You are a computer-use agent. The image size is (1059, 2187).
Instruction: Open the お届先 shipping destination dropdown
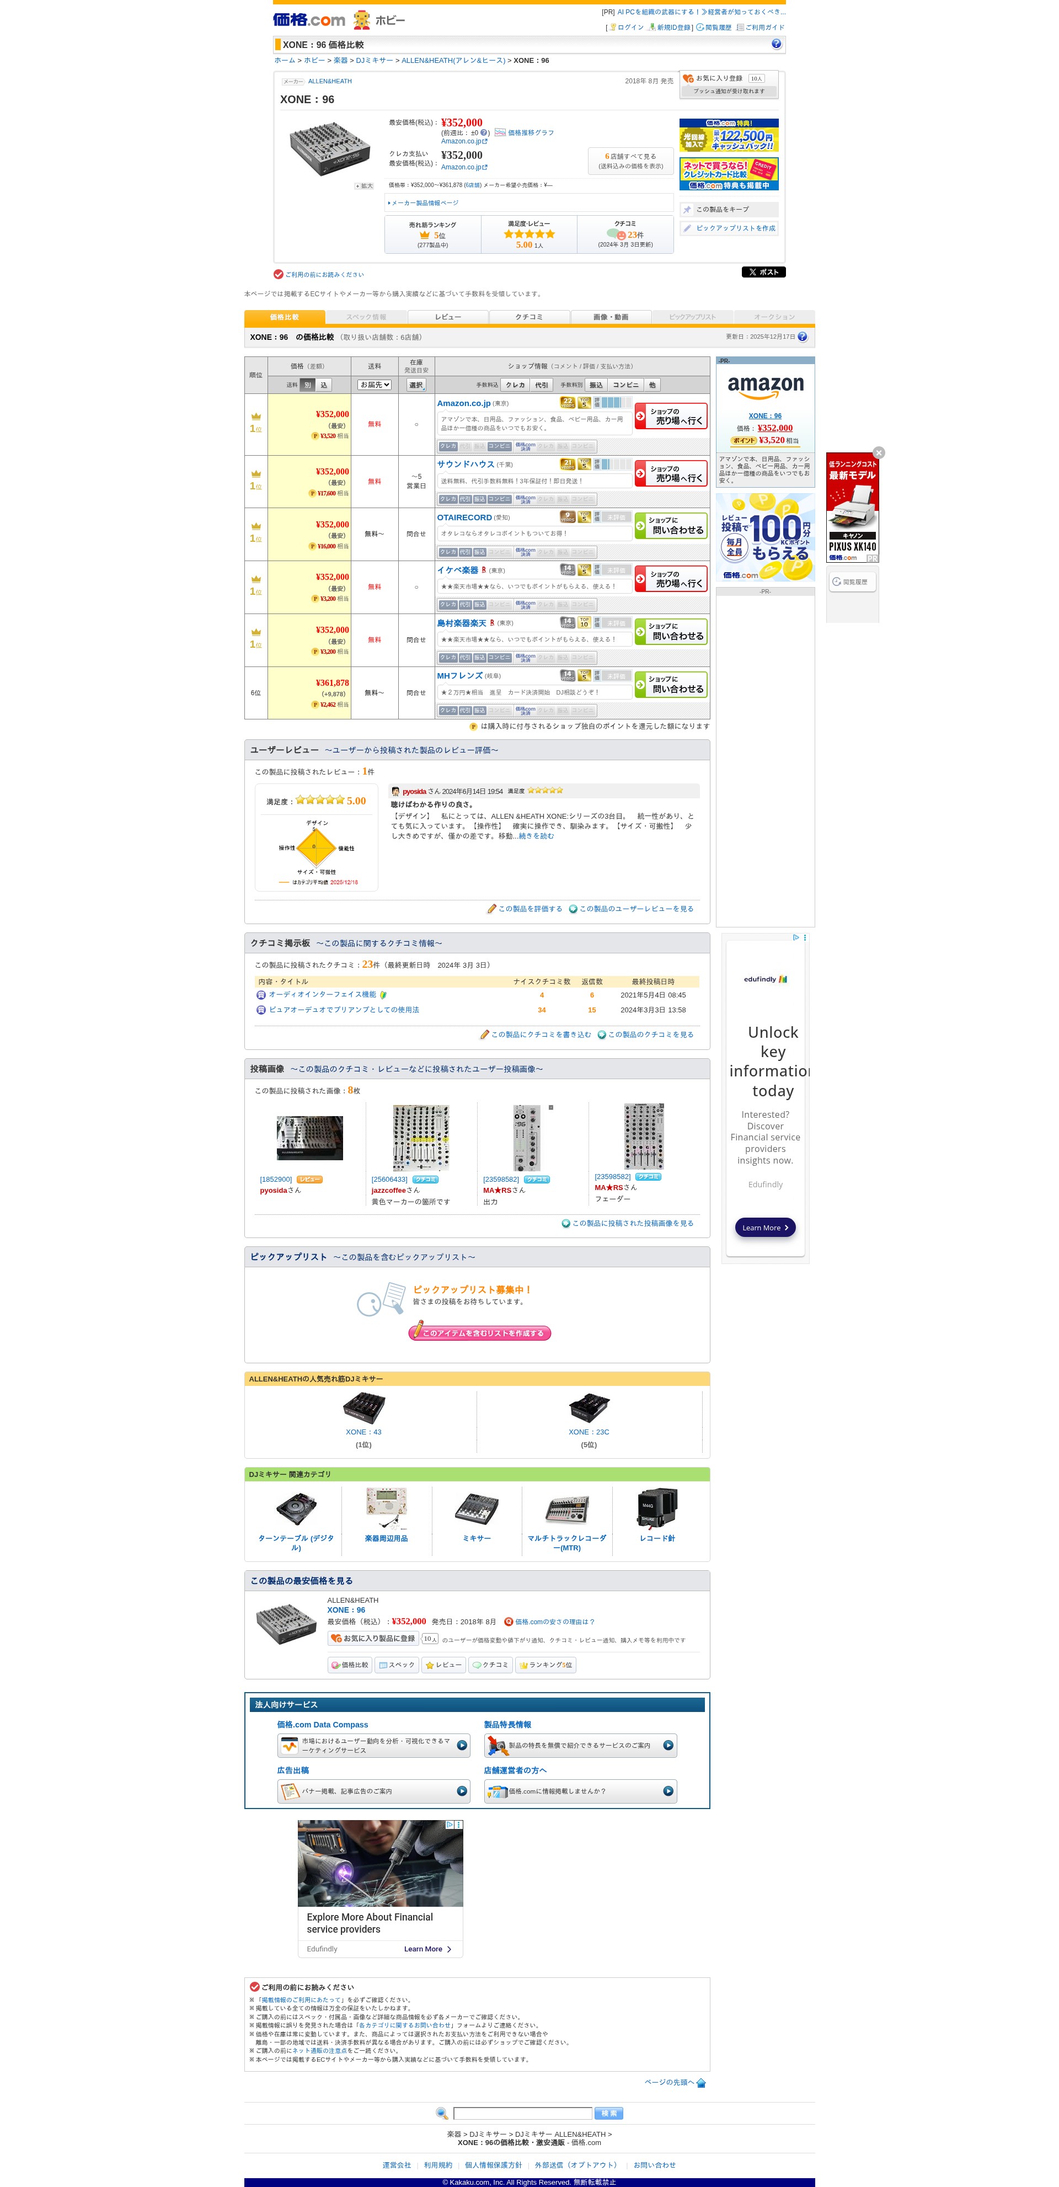pos(374,385)
